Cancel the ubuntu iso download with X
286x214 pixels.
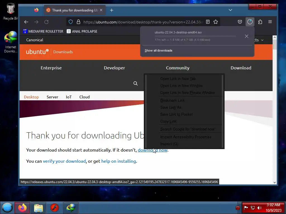(247, 36)
